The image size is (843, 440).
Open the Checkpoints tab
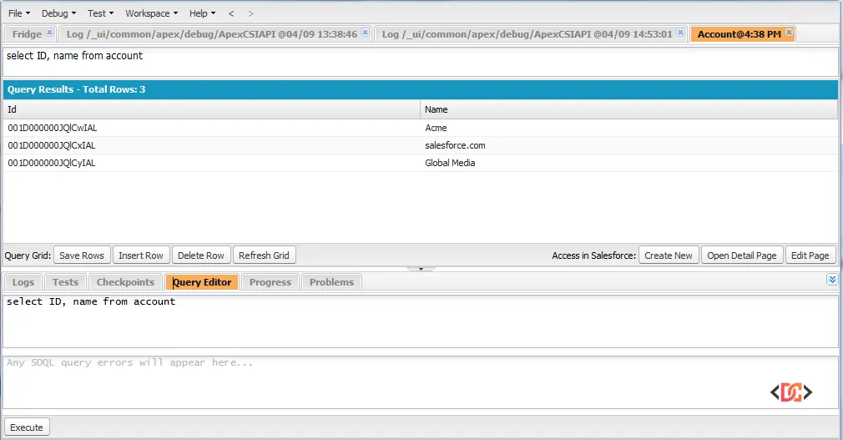tap(125, 282)
